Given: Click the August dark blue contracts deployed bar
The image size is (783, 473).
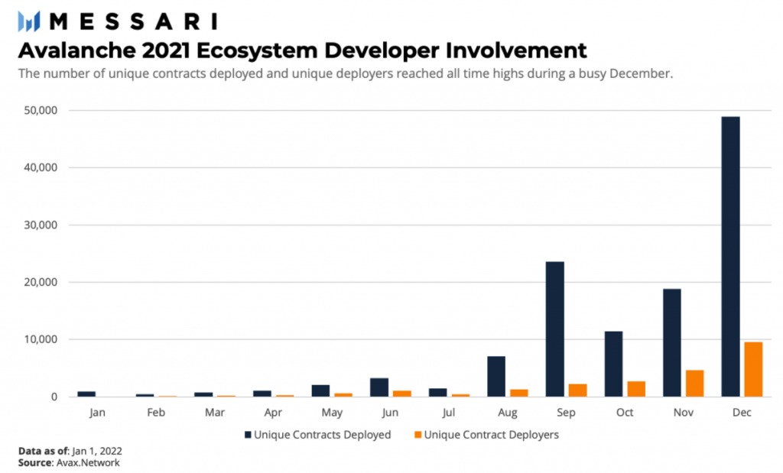Looking at the screenshot, I should tap(496, 376).
